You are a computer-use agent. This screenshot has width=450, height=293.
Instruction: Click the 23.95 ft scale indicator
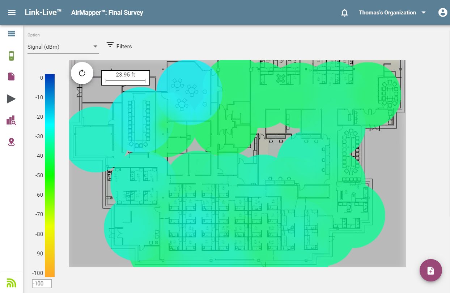pyautogui.click(x=125, y=78)
